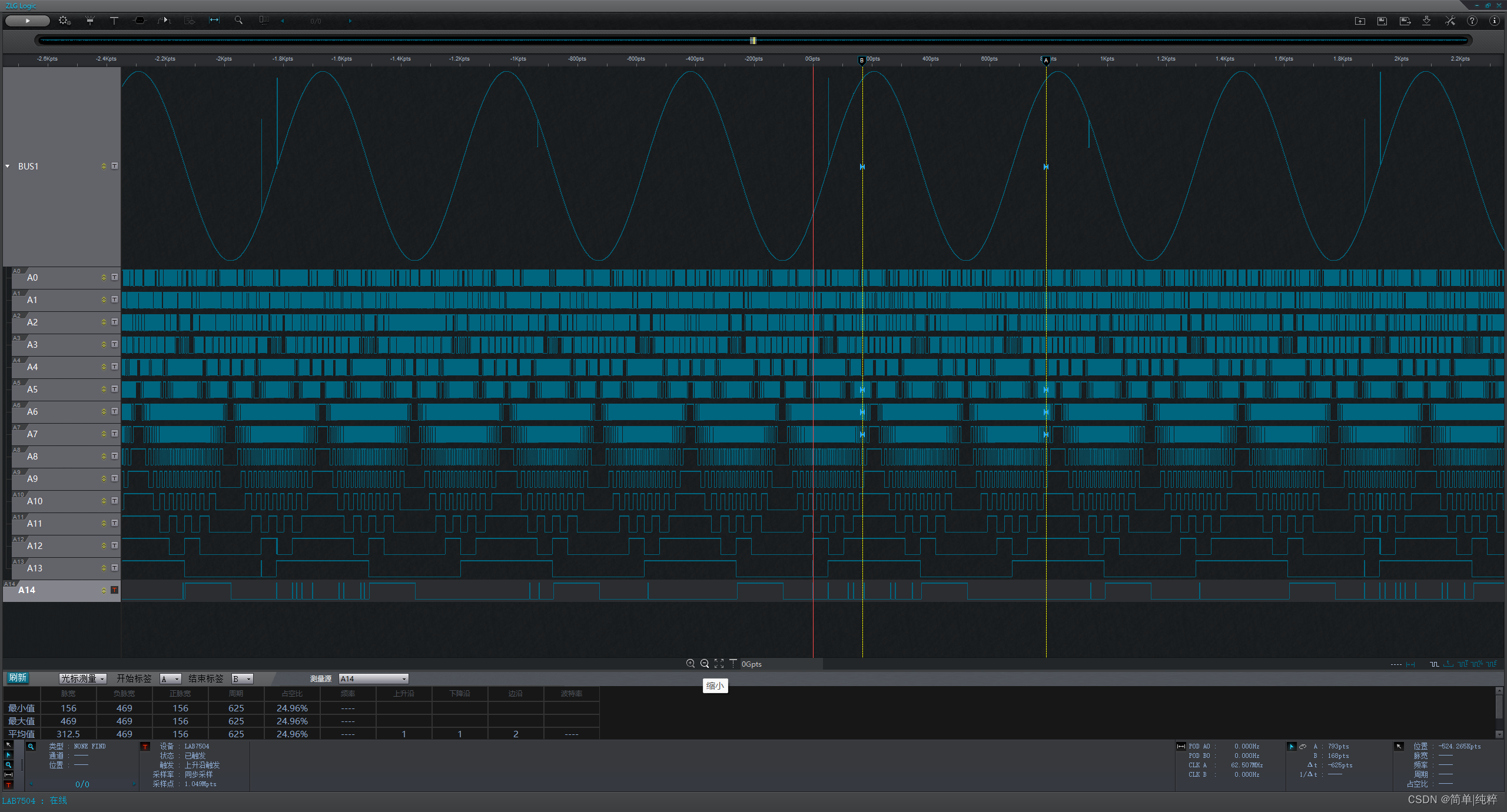The width and height of the screenshot is (1507, 812).
Task: Open the help question mark icon
Action: [1472, 21]
